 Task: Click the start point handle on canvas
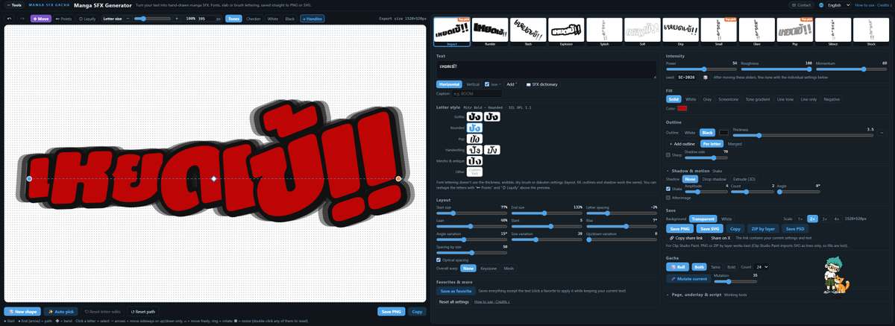tap(29, 179)
